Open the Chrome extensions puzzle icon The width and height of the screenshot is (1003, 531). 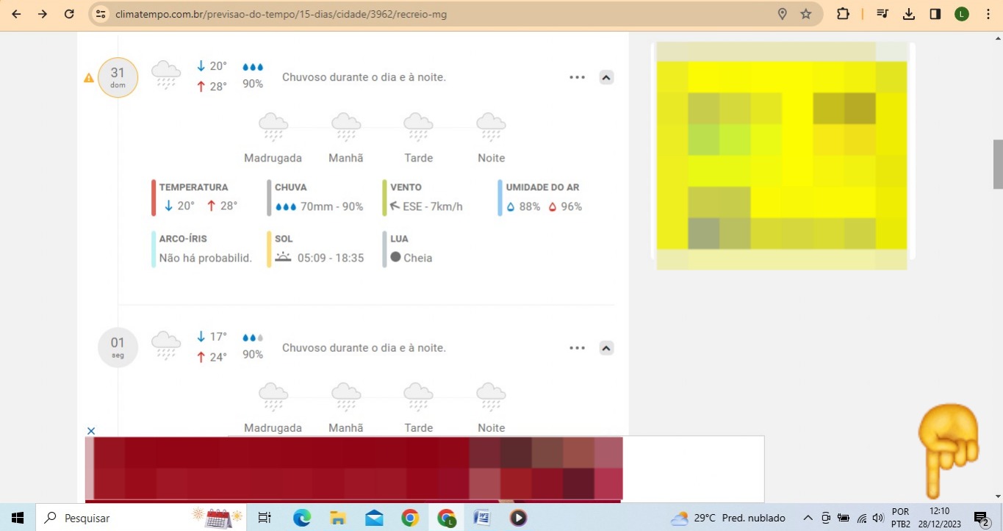[x=843, y=14]
